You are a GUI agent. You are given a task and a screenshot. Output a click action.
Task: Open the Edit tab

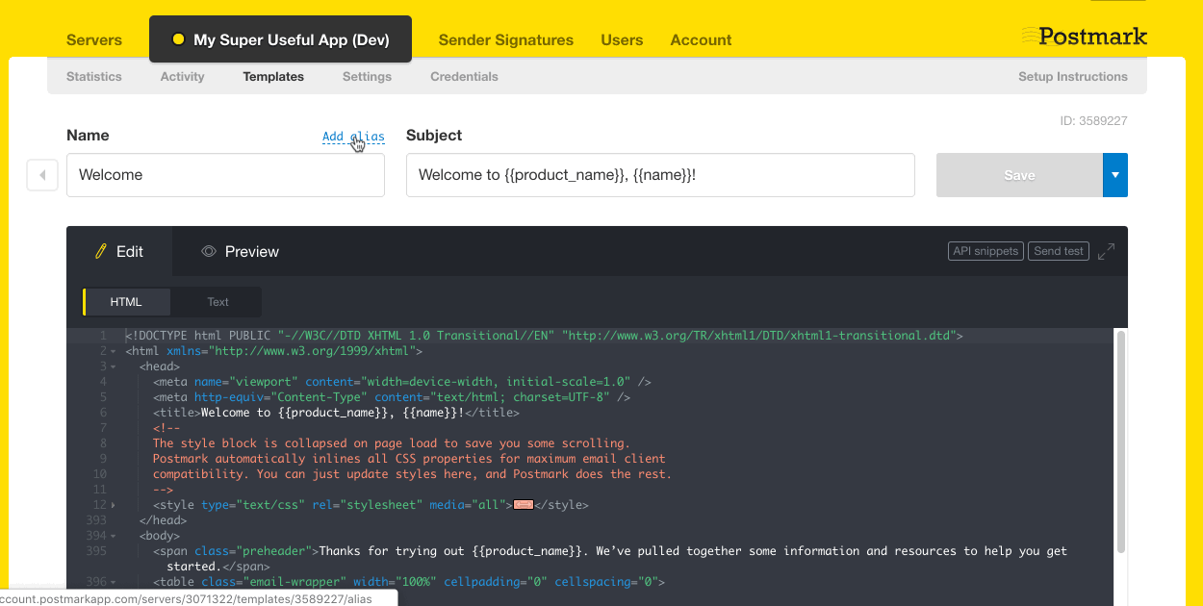[119, 252]
